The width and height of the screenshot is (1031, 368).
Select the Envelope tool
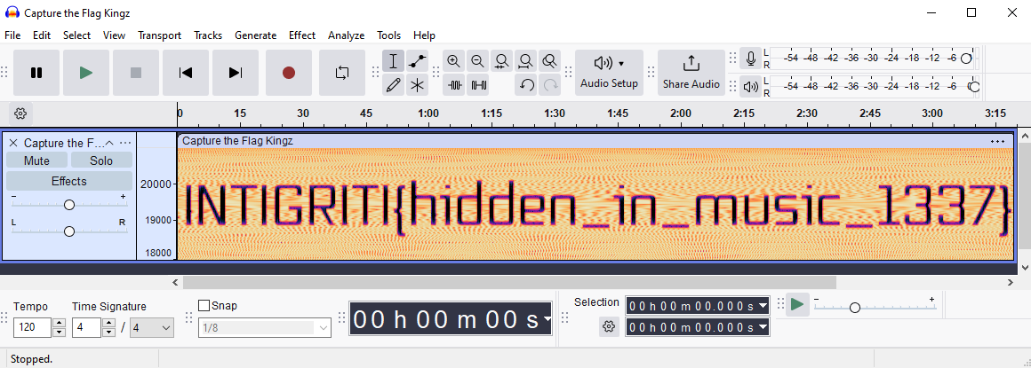click(418, 61)
